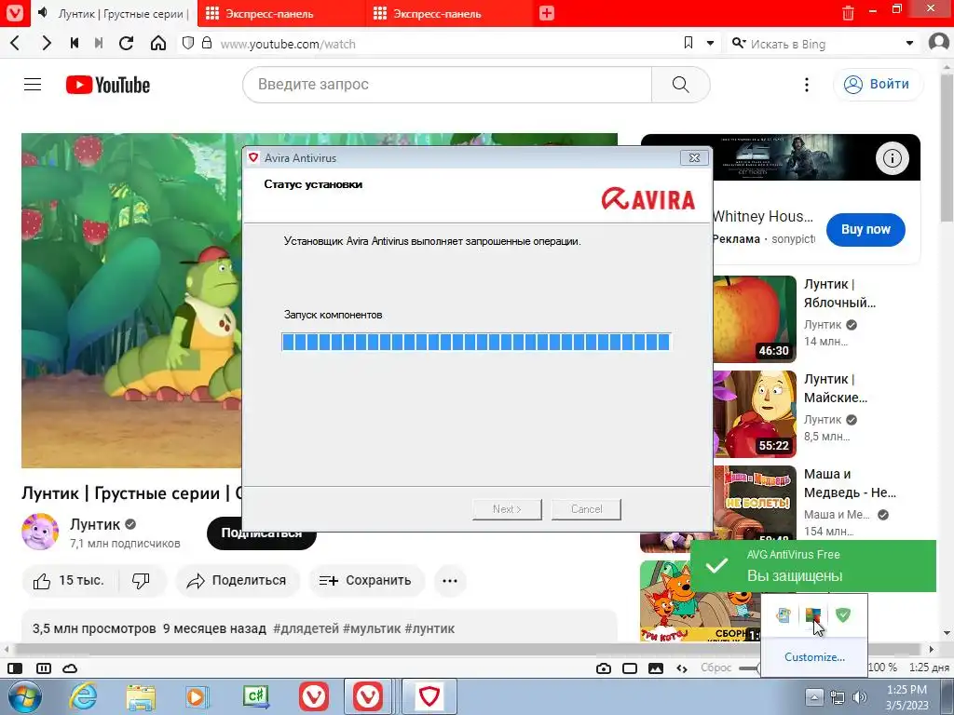Go back in browser history
The image size is (954, 715).
tap(15, 43)
